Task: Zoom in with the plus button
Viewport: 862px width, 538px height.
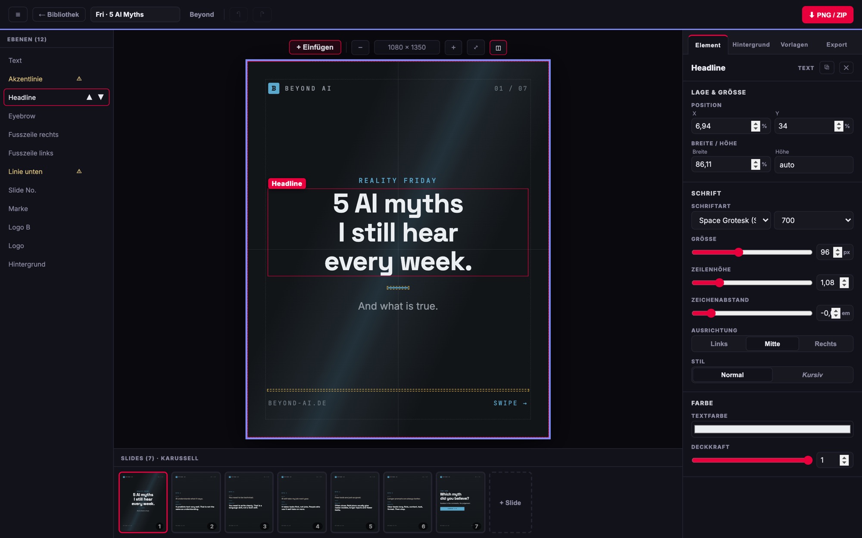Action: (453, 47)
